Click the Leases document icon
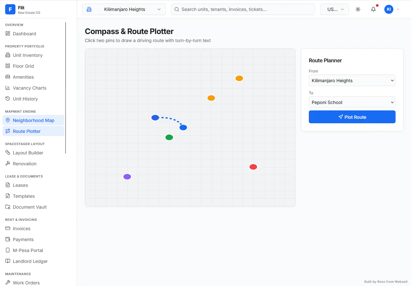 (8, 185)
